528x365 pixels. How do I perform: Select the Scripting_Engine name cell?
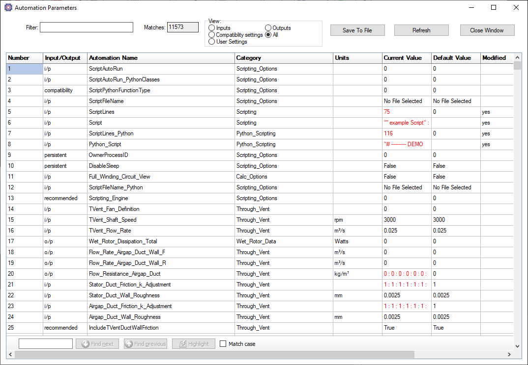(161, 198)
